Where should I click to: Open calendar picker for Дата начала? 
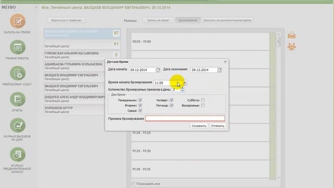[x=158, y=69]
